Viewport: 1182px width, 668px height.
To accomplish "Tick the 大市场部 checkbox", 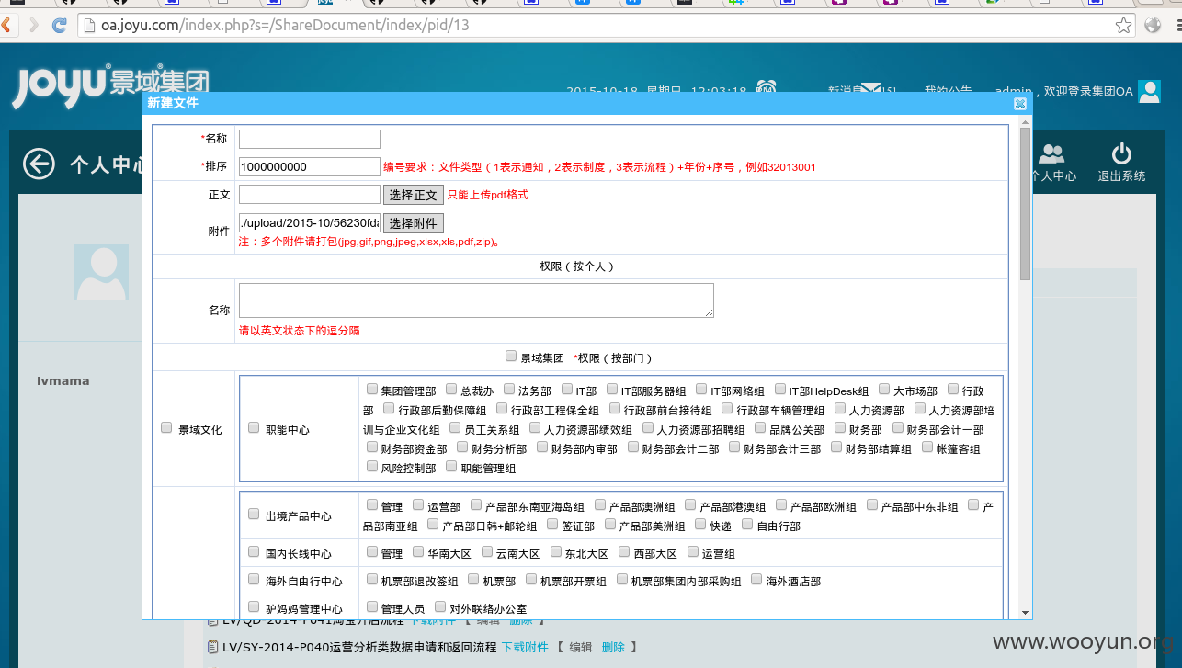I will tap(884, 389).
